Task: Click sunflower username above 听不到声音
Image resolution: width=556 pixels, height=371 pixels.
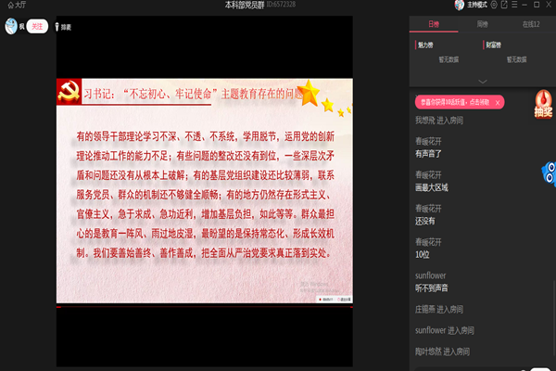Action: point(431,275)
